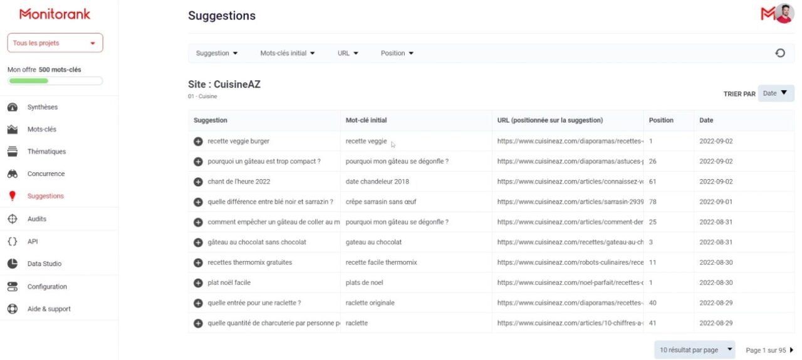802x360 pixels.
Task: Open the 'Mots-clés initial' filter dropdown
Action: click(x=288, y=53)
